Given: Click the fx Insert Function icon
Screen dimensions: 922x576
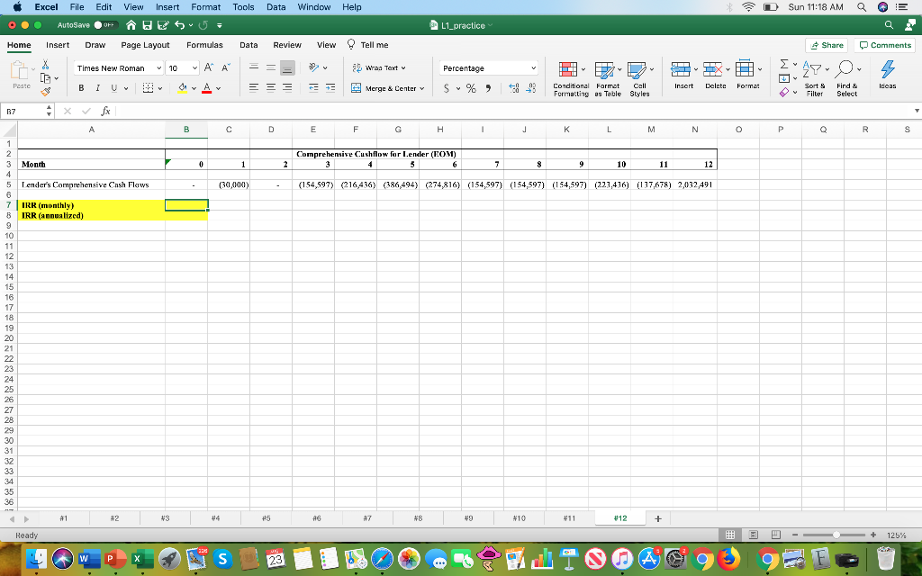Looking at the screenshot, I should point(105,111).
